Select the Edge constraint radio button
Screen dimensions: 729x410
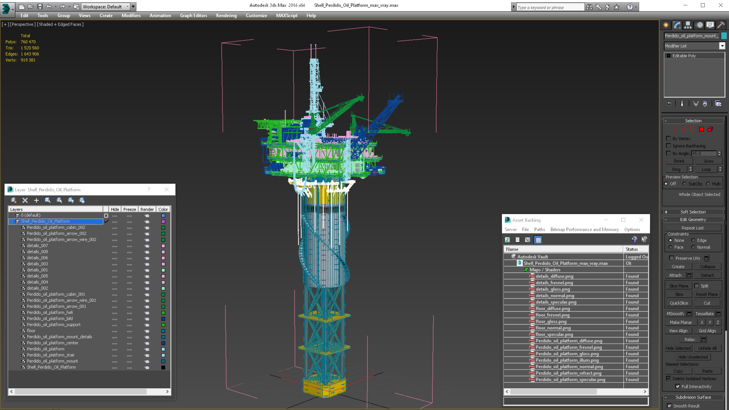[693, 240]
